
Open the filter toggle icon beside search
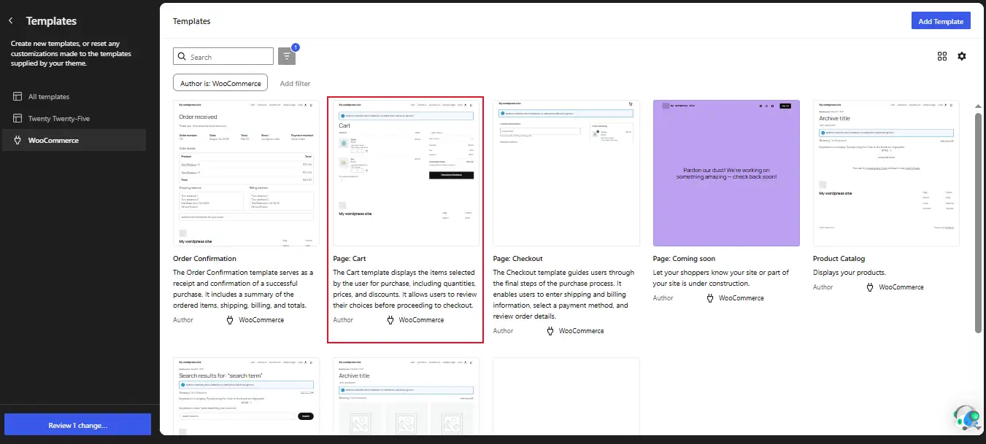[286, 56]
